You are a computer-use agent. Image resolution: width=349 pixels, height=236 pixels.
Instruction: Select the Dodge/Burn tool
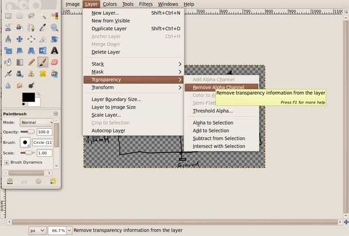pos(31,85)
